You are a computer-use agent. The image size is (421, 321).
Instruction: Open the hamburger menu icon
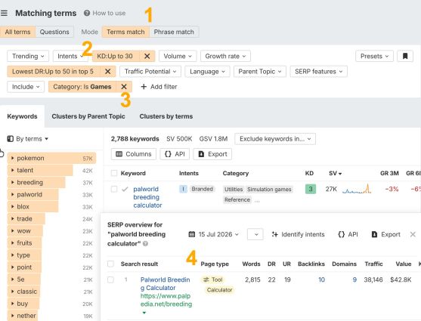coord(4,13)
